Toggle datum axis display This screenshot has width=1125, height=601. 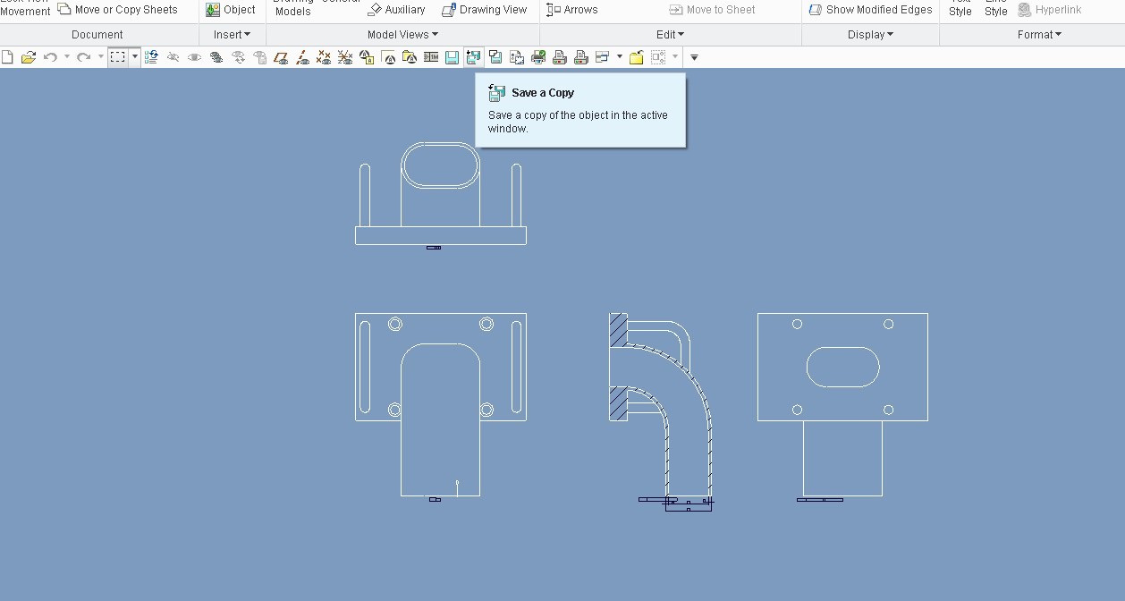[x=303, y=57]
